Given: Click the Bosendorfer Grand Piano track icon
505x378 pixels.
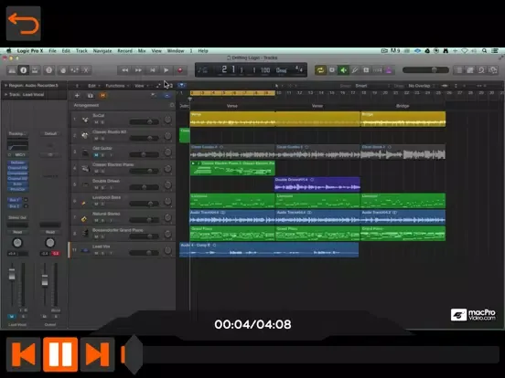Looking at the screenshot, I should coord(85,234).
